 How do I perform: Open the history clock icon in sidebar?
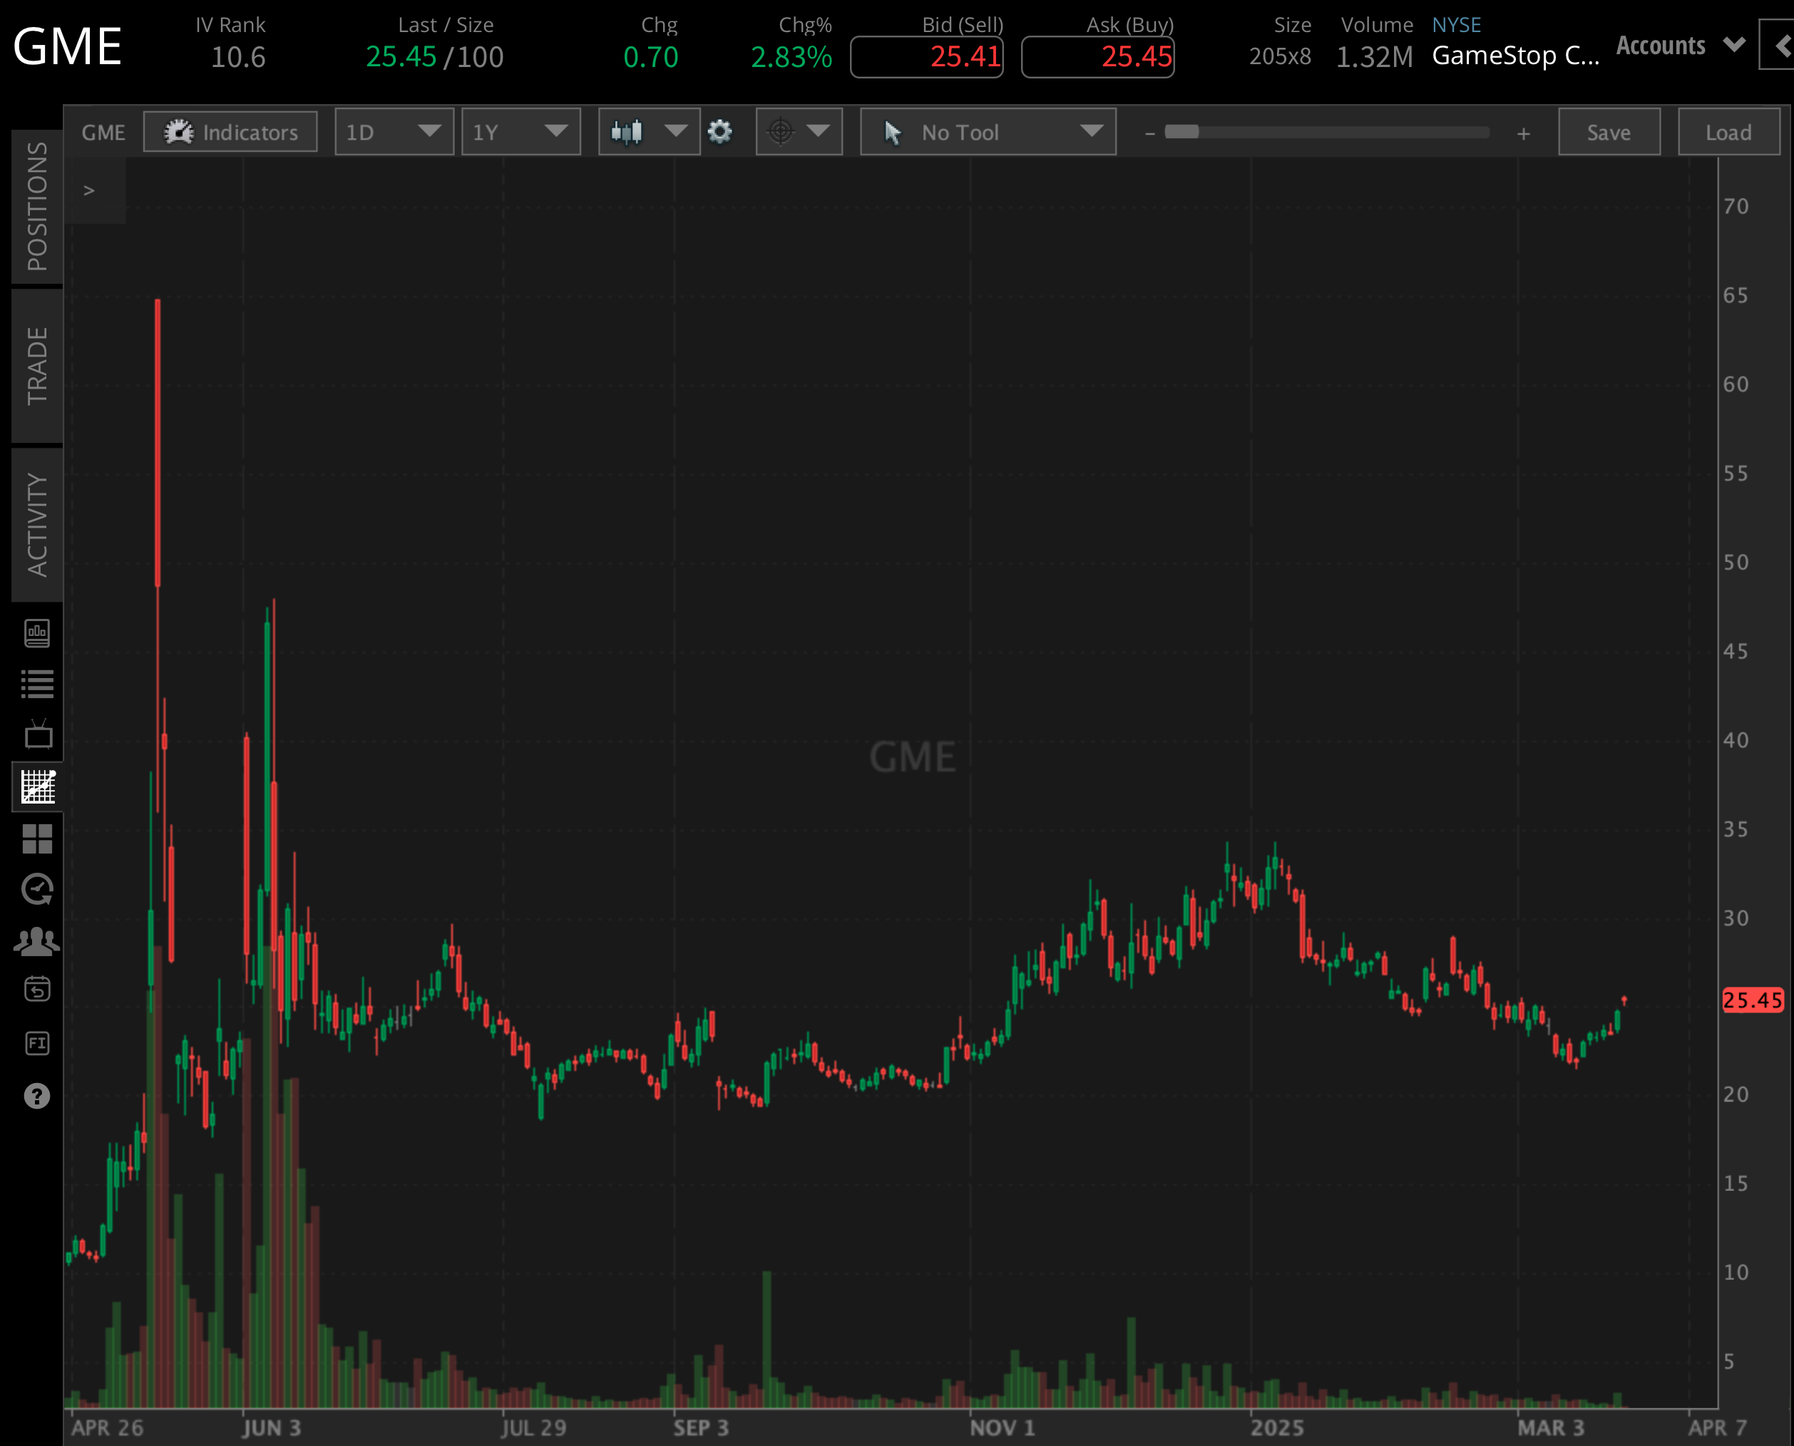36,888
